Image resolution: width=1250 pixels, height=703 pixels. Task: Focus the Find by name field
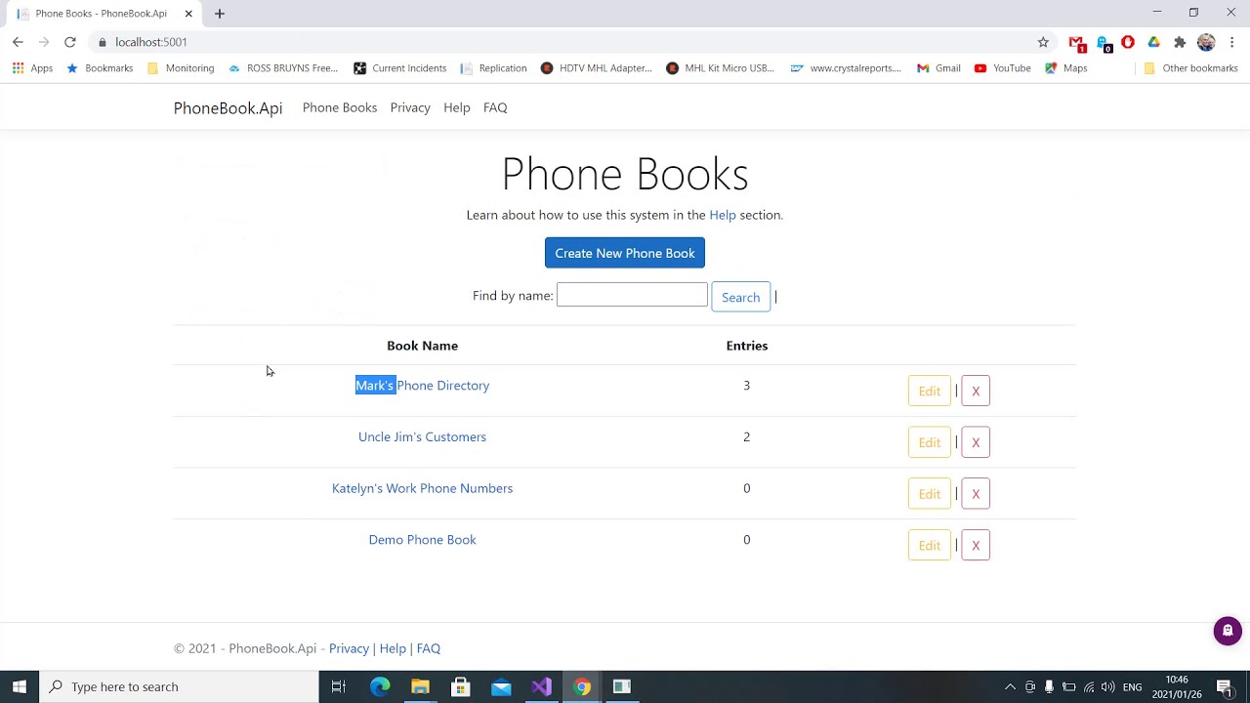click(632, 295)
